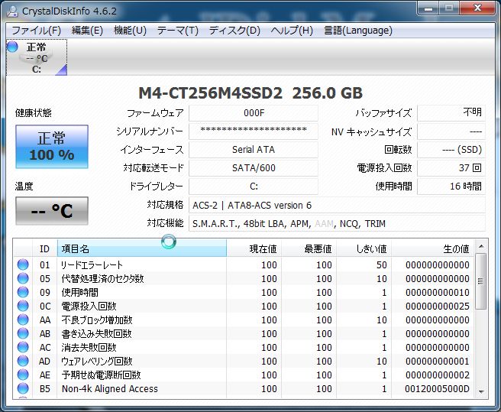
Task: Click status icon for row 0C 電源投入回数
Action: (23, 306)
